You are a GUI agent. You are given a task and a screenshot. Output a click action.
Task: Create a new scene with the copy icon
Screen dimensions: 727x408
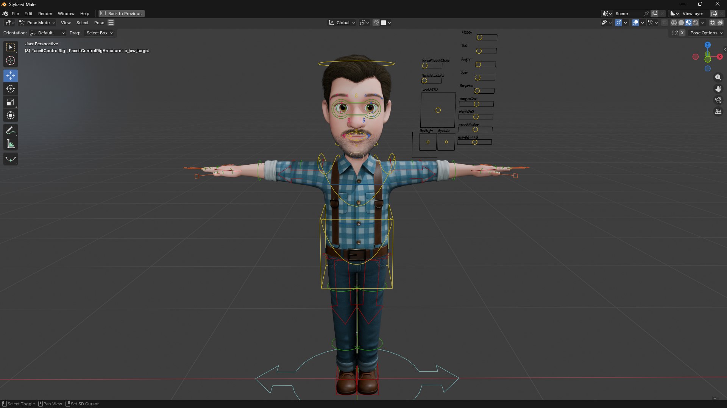coord(655,14)
